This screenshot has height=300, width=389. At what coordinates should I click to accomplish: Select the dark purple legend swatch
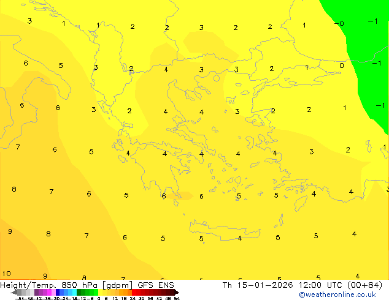(36, 292)
